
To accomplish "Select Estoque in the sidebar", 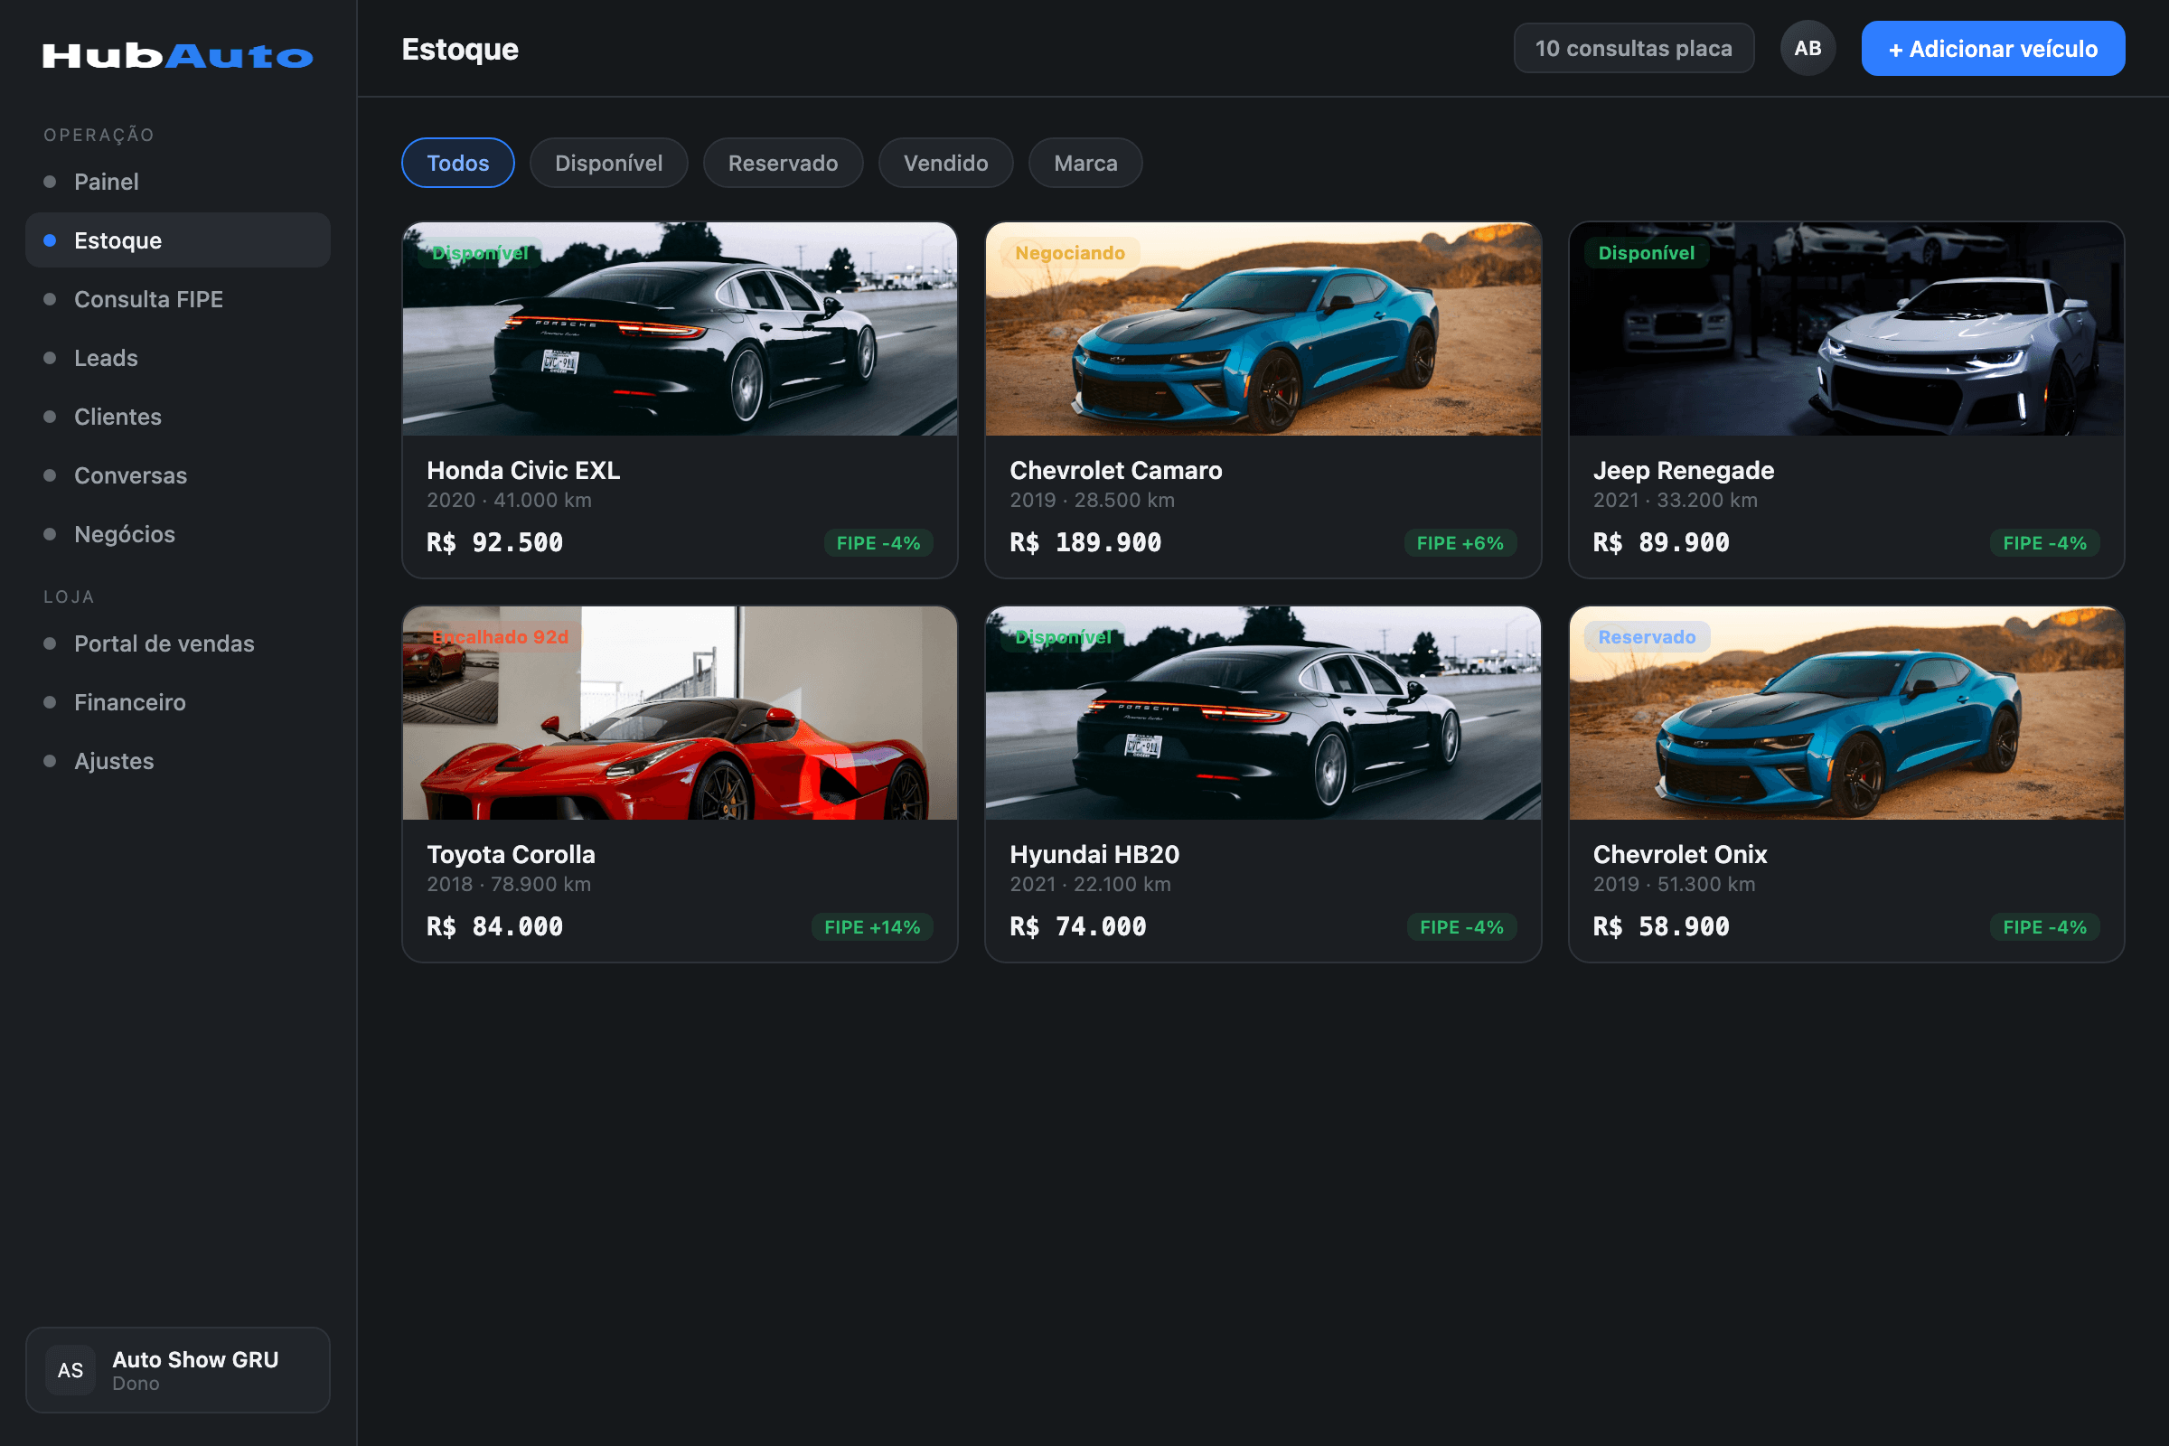I will pos(178,240).
